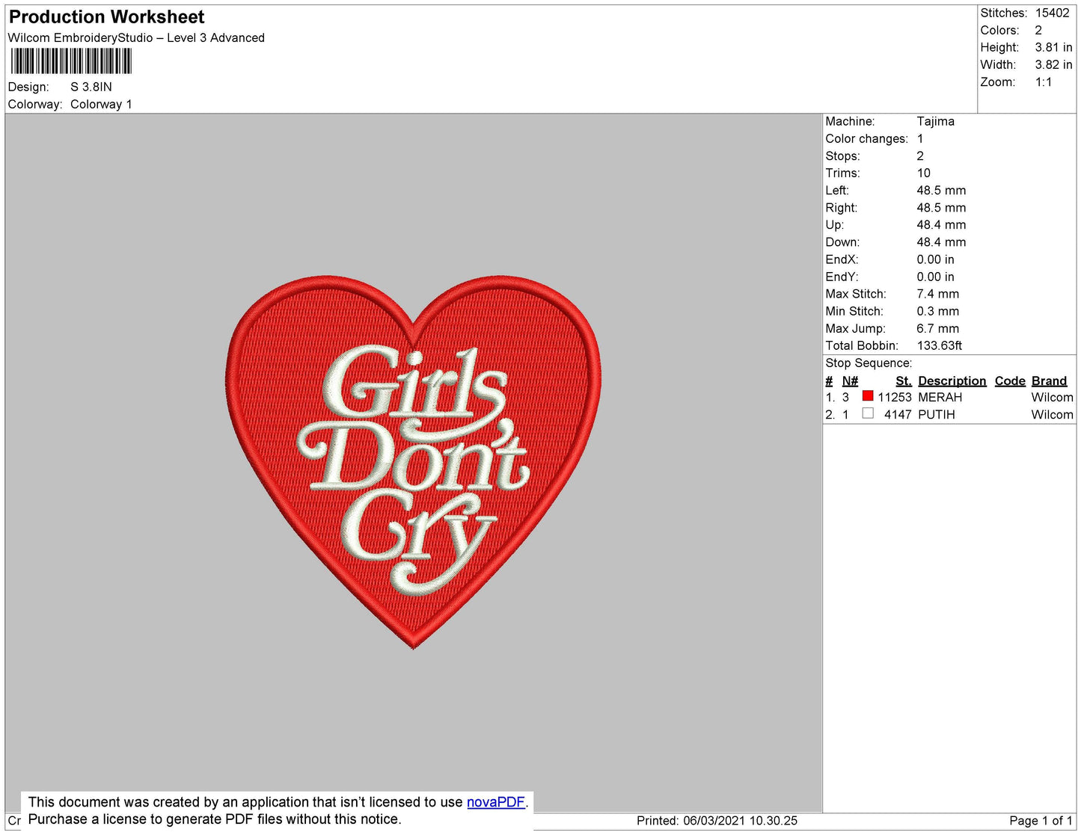Click the 'Max Jump:' value '6.7 mm'

[937, 329]
